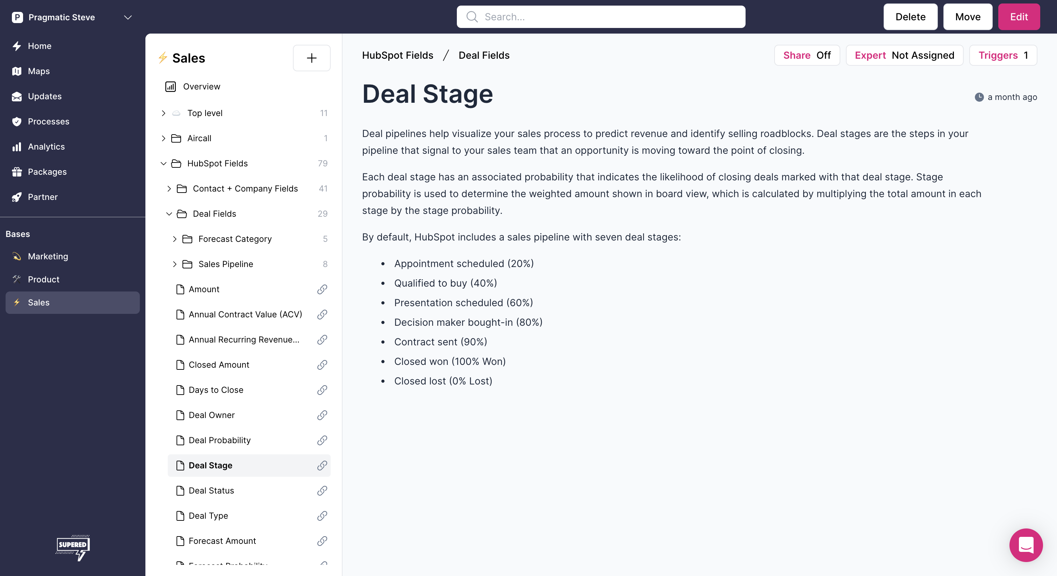This screenshot has height=576, width=1057.
Task: Click the plus icon beside Sales heading
Action: click(311, 58)
